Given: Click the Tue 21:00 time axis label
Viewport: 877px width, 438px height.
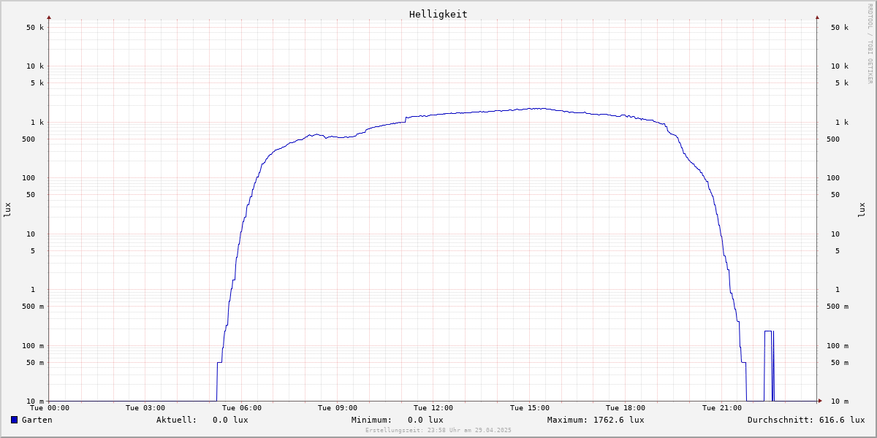Looking at the screenshot, I should pos(722,408).
